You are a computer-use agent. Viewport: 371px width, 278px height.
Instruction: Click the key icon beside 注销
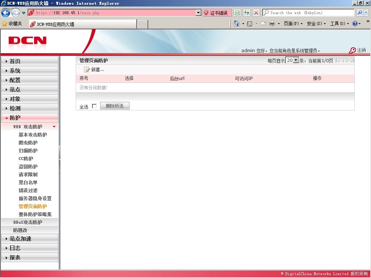pyautogui.click(x=352, y=50)
